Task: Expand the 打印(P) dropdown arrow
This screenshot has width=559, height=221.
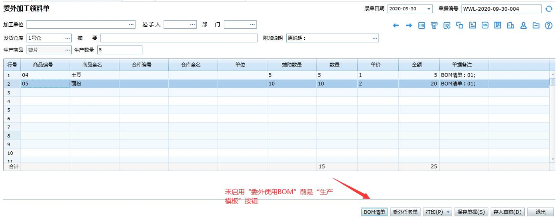Action: tap(448, 212)
